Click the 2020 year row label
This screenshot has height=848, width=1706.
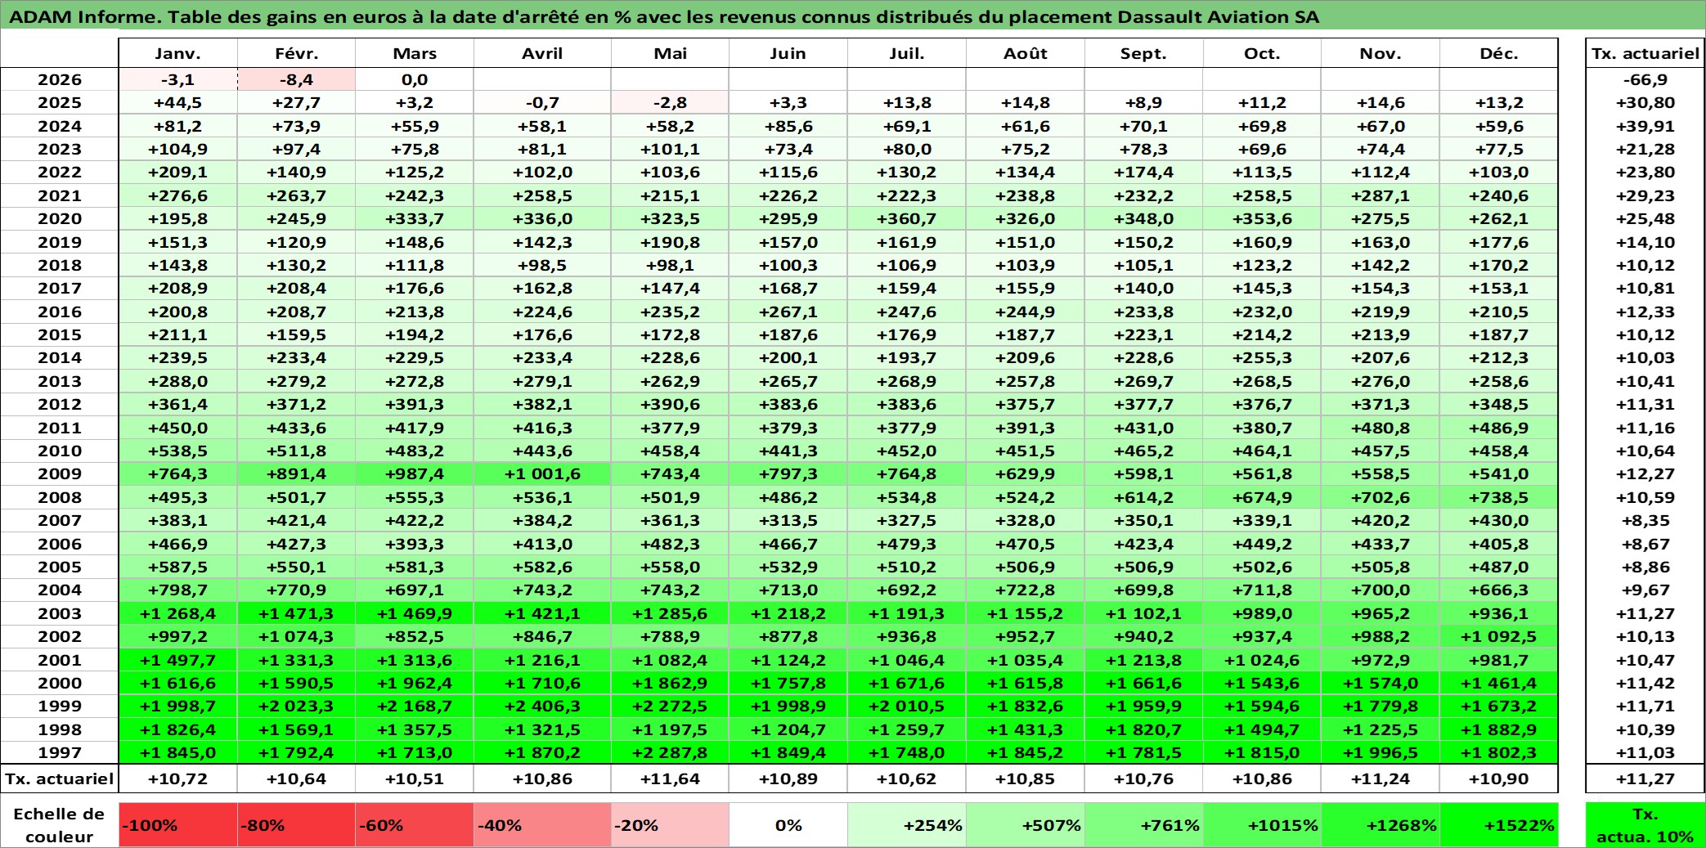point(60,218)
